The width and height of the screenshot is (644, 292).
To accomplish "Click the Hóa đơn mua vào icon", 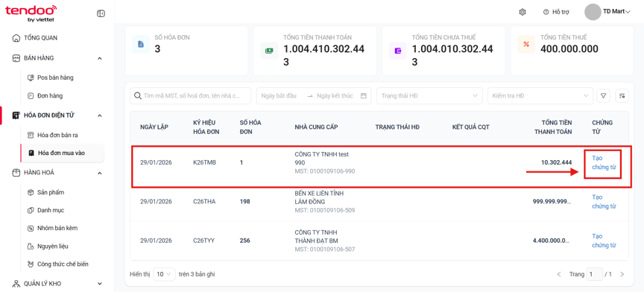I will point(31,153).
